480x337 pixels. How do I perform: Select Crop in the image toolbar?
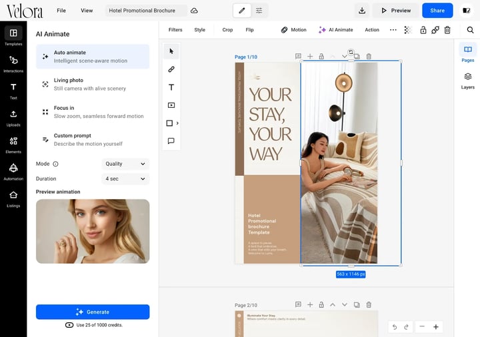pyautogui.click(x=227, y=30)
